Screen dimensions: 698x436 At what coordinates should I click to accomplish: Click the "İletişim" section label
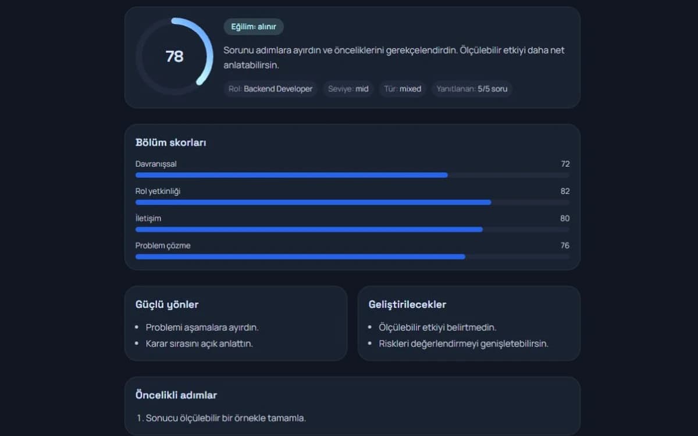148,219
